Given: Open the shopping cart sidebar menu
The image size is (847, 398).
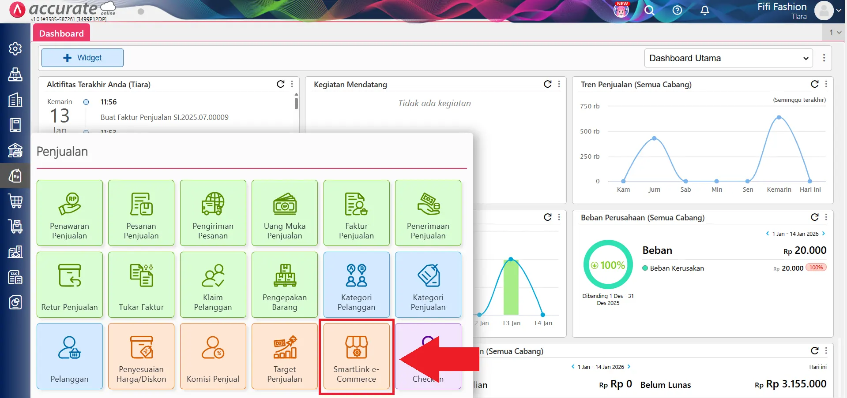Looking at the screenshot, I should [x=15, y=201].
